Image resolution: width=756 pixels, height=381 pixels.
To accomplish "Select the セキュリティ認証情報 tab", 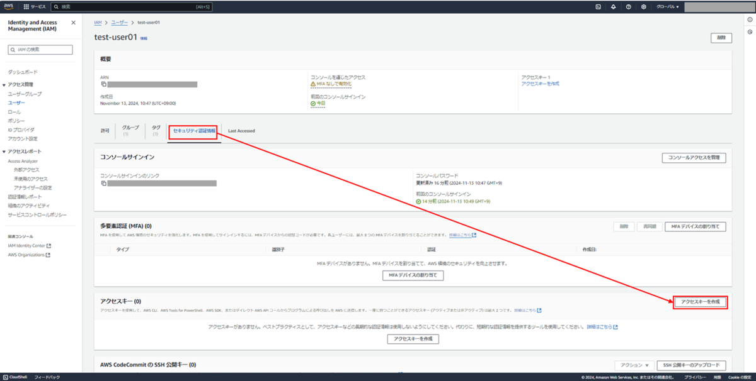I will point(194,131).
